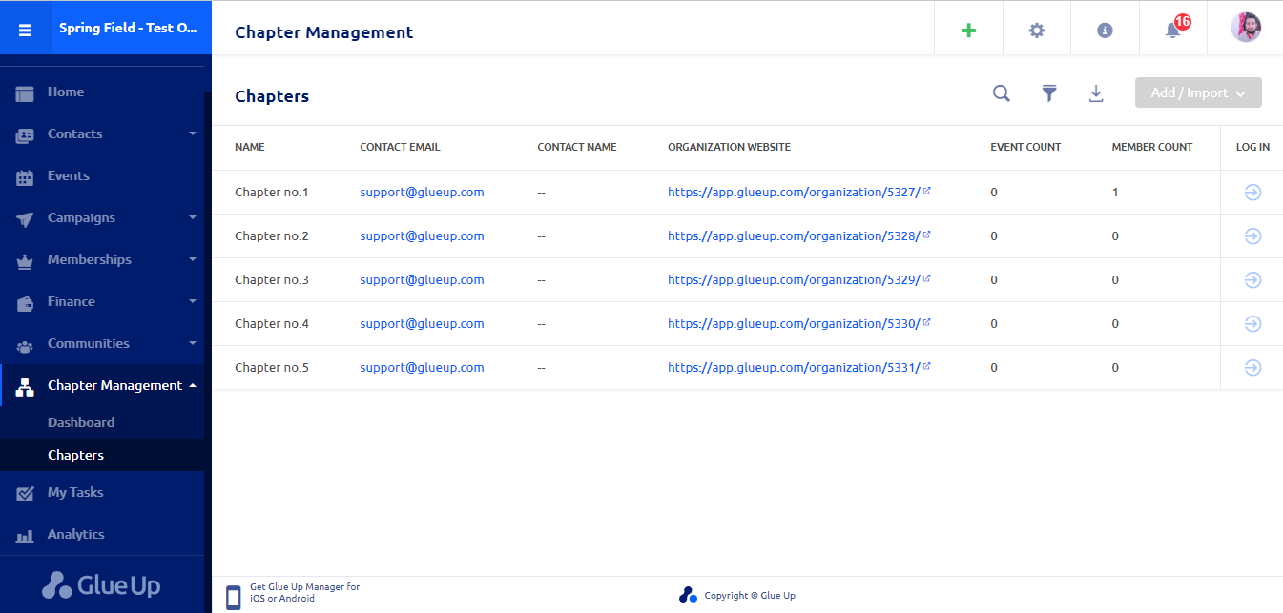Log in to Chapter no.5 via arrow icon
Viewport: 1283px width, 613px height.
[x=1253, y=368]
